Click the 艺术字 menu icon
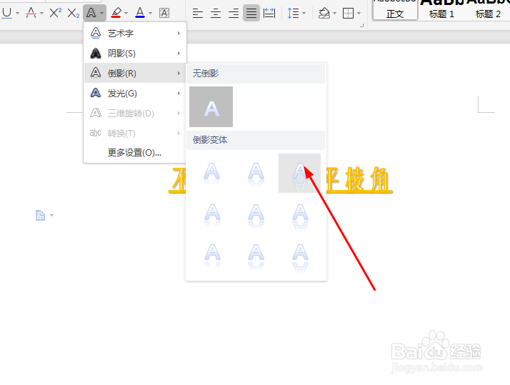The height and width of the screenshot is (385, 510). tap(95, 33)
